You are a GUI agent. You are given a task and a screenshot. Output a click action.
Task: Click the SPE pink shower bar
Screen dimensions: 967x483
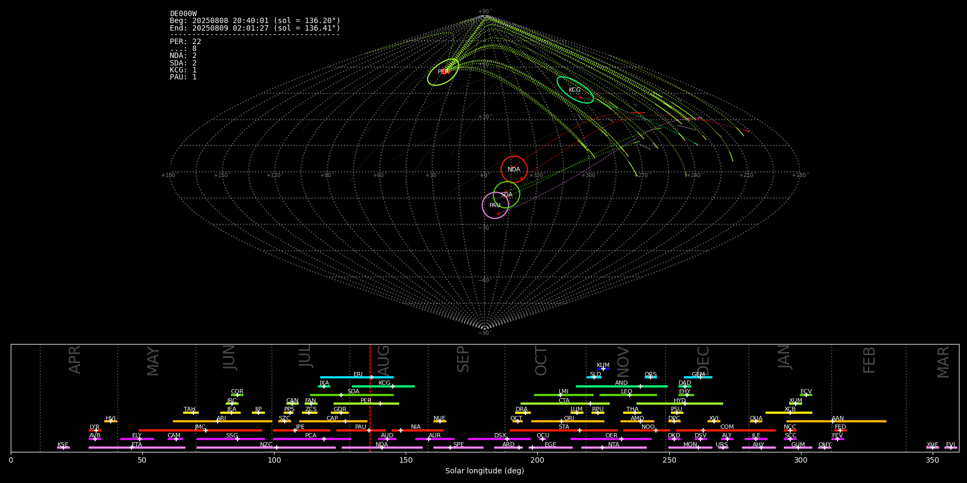(x=458, y=448)
